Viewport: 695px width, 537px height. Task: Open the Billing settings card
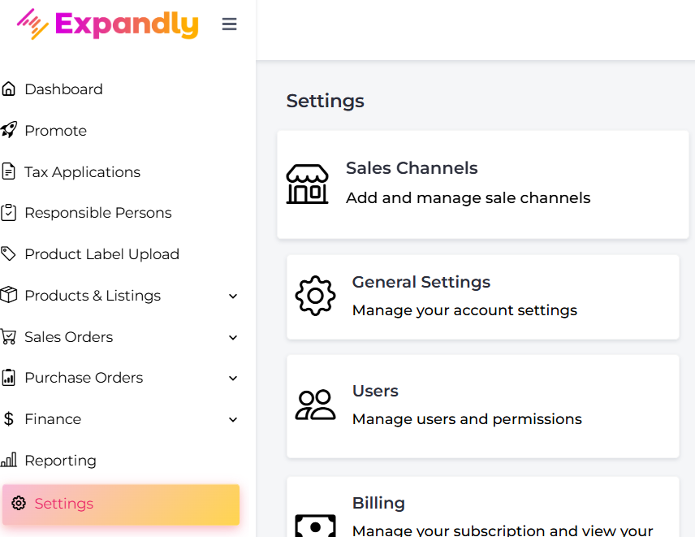(482, 508)
